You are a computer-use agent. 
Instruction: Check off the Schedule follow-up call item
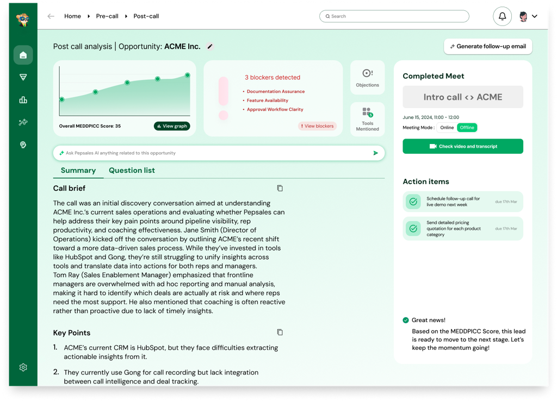(x=413, y=202)
